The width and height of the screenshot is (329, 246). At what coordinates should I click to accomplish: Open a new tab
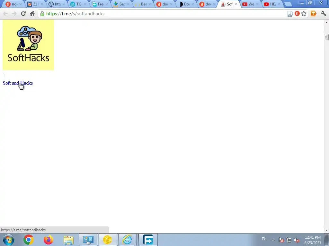(288, 4)
